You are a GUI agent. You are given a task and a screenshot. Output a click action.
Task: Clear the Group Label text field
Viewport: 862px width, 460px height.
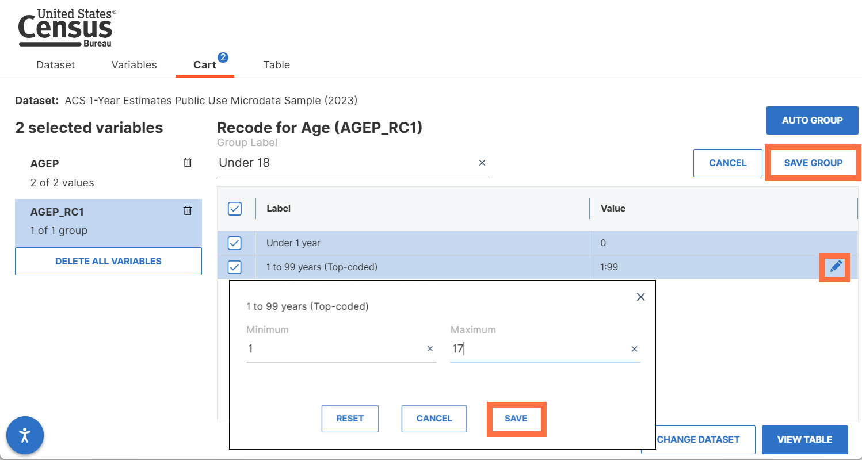click(x=482, y=163)
